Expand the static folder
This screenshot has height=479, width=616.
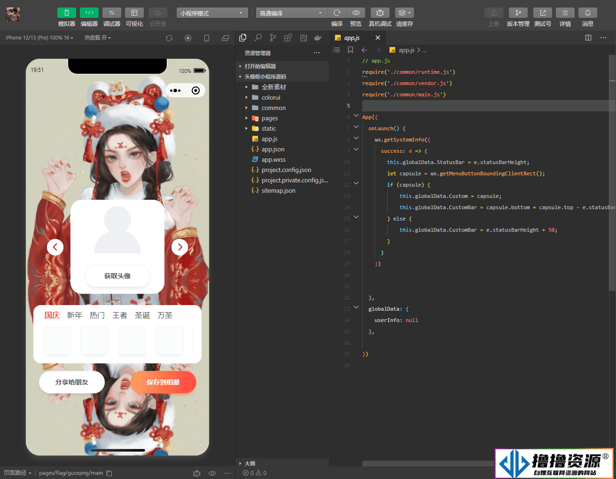[282, 128]
